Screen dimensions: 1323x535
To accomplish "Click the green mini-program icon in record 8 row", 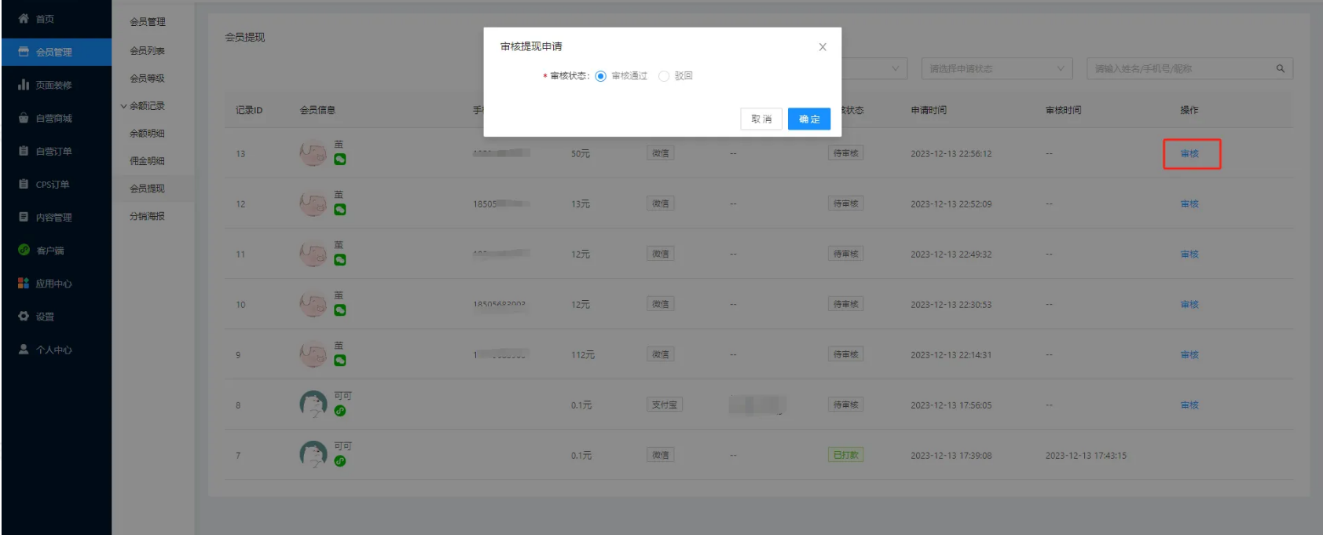I will (340, 411).
